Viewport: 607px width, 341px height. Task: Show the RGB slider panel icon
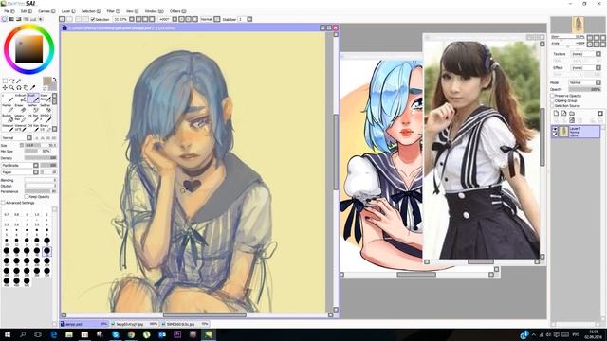(11, 19)
